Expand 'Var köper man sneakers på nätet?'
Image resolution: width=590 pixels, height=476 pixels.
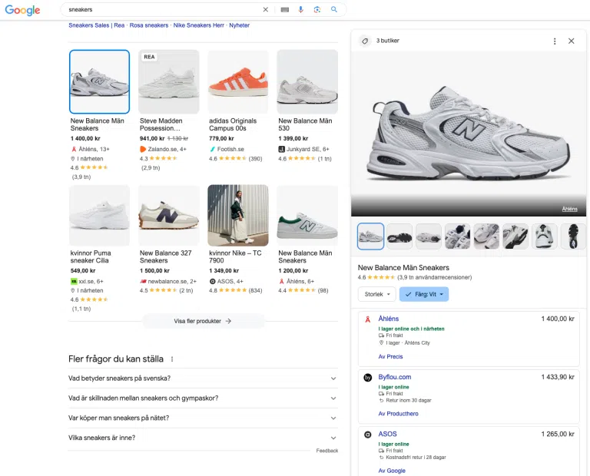click(203, 418)
